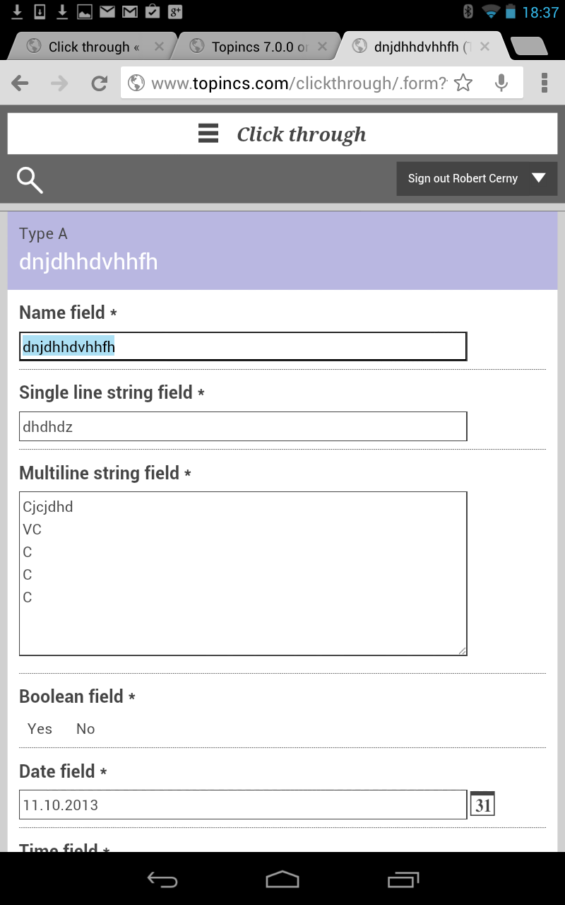565x905 pixels.
Task: Open the browser overflow menu
Action: (545, 83)
